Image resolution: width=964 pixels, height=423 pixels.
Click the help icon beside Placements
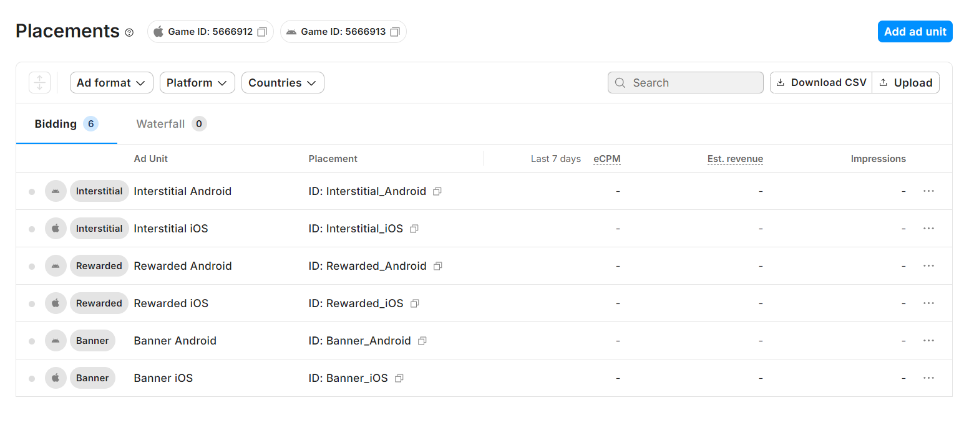[x=129, y=32]
